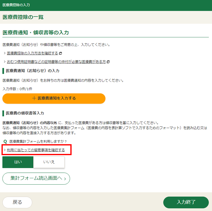Screen dimensions: 212x211
Task: Go to 集計フォーム読込画面へ
Action: click(36, 178)
